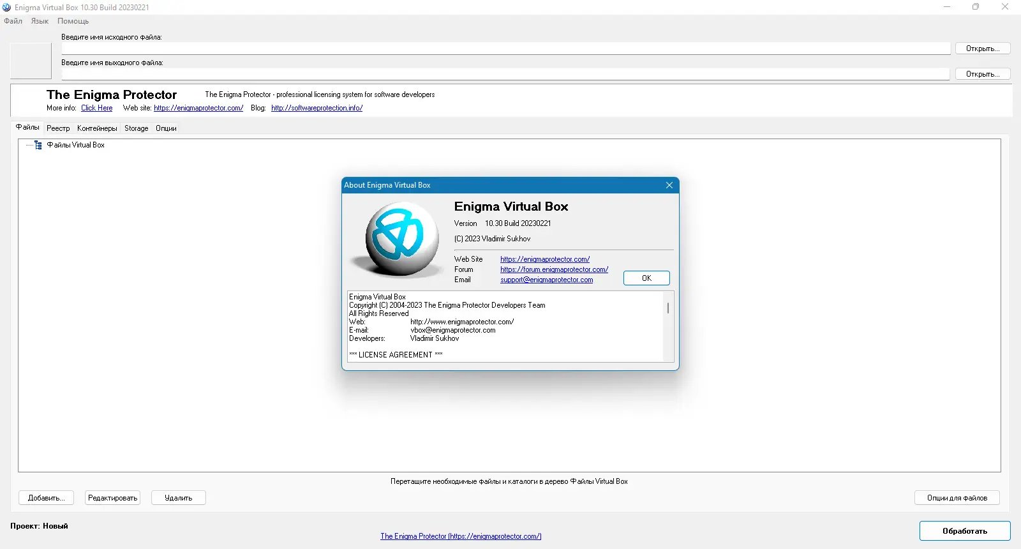The width and height of the screenshot is (1021, 549).
Task: Click the Проект: Новый status text
Action: pyautogui.click(x=39, y=526)
